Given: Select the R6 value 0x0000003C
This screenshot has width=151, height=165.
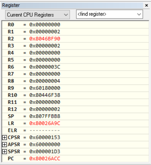Looking at the screenshot, I should pyautogui.click(x=45, y=67).
